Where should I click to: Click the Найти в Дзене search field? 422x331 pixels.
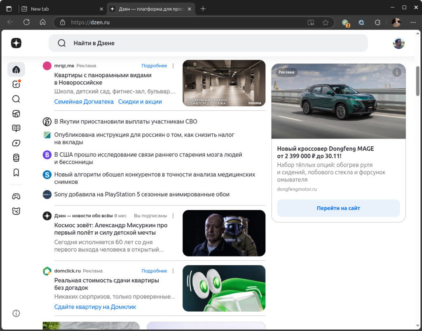208,43
